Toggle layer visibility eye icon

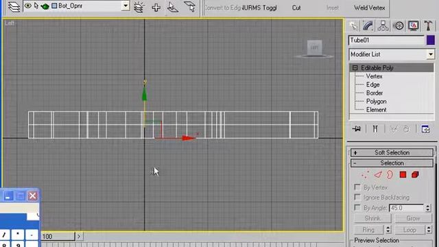pyautogui.click(x=27, y=5)
